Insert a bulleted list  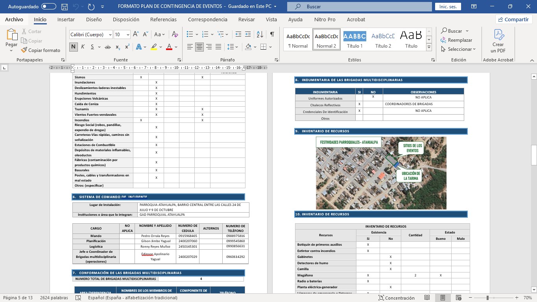coord(190,35)
